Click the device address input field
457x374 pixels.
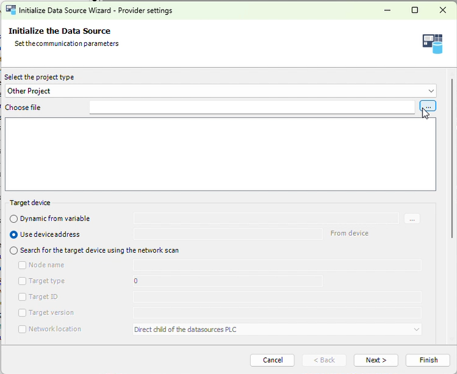pyautogui.click(x=228, y=234)
